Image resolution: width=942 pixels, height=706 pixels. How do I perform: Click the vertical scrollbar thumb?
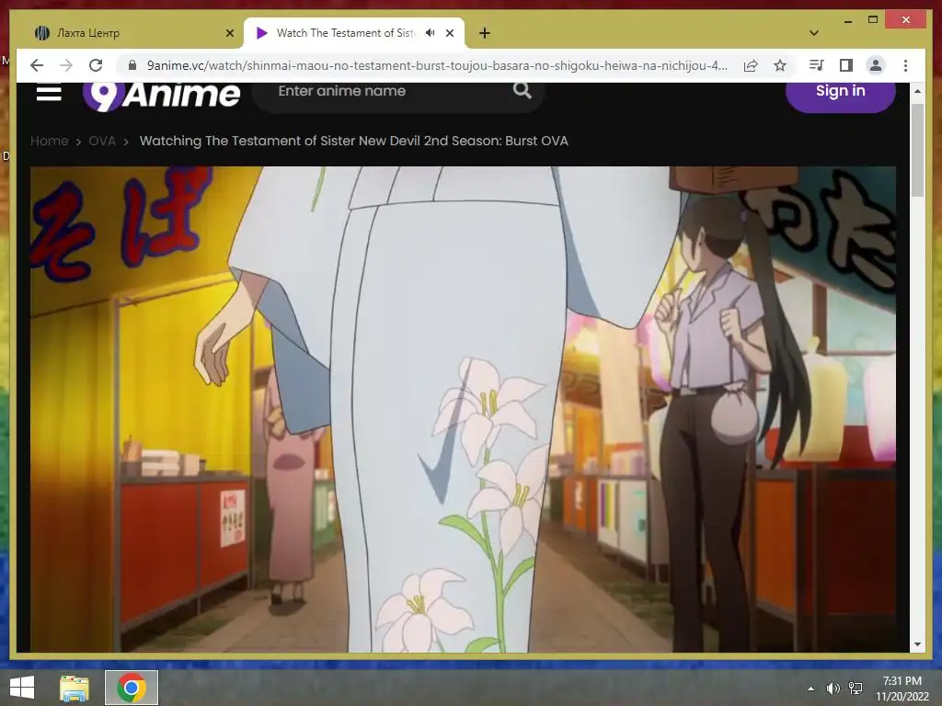coord(917,150)
